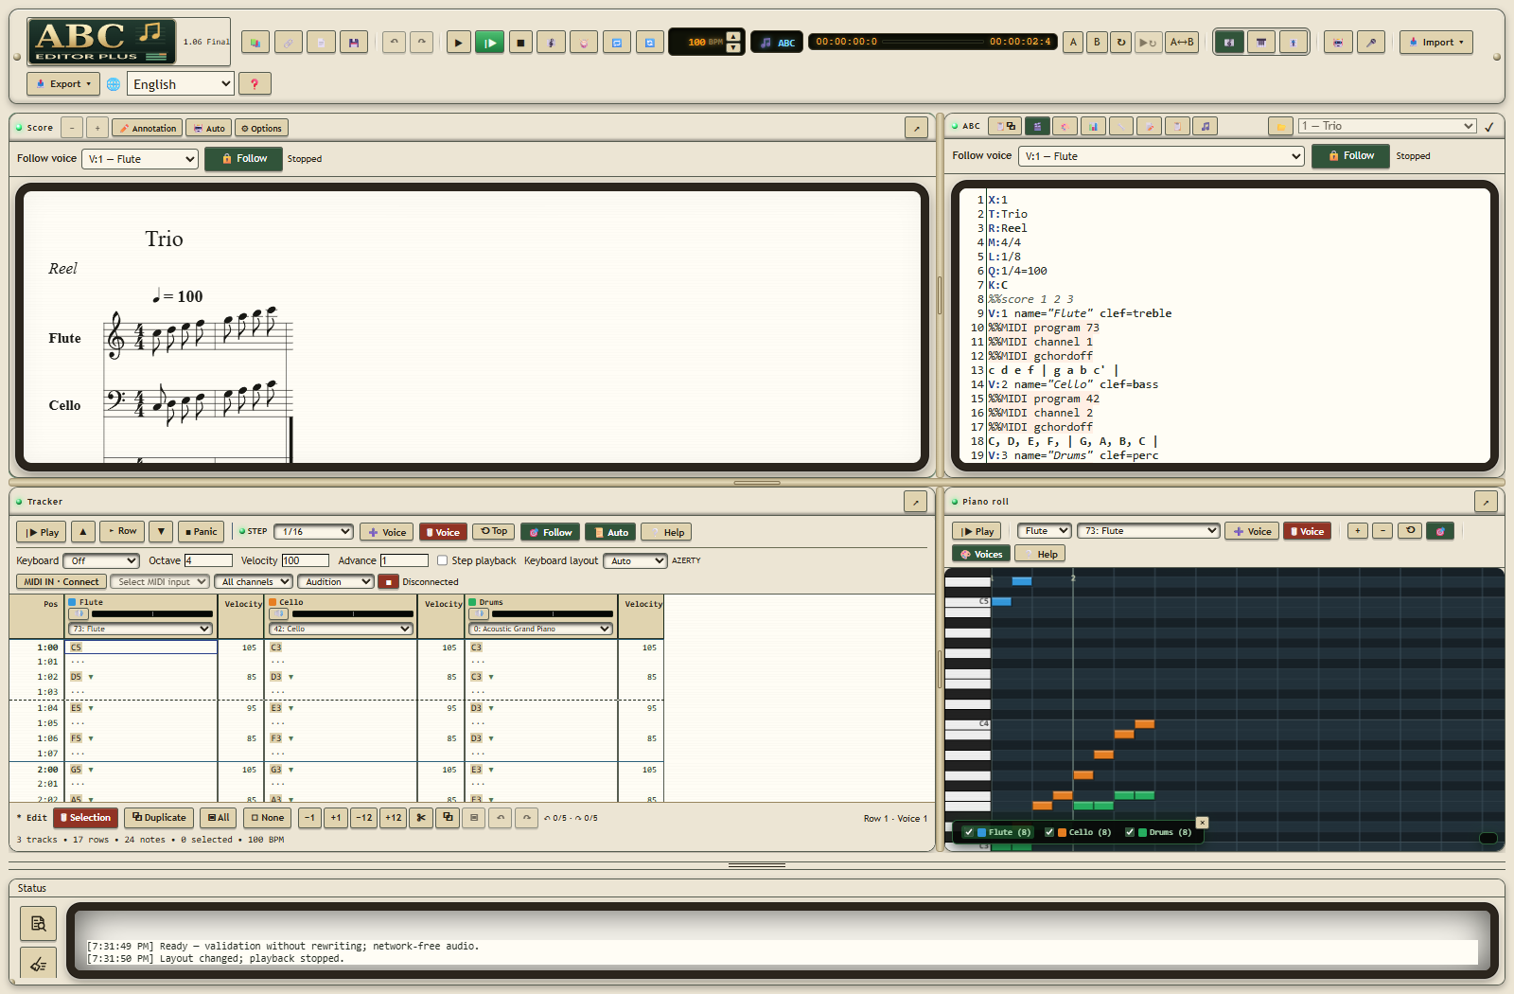
Task: Click the playback time progress bar
Action: point(933,42)
